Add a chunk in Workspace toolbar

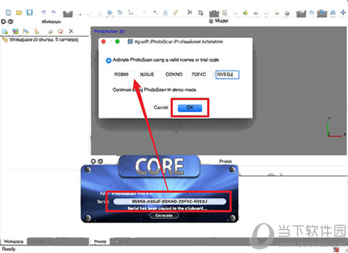point(5,32)
